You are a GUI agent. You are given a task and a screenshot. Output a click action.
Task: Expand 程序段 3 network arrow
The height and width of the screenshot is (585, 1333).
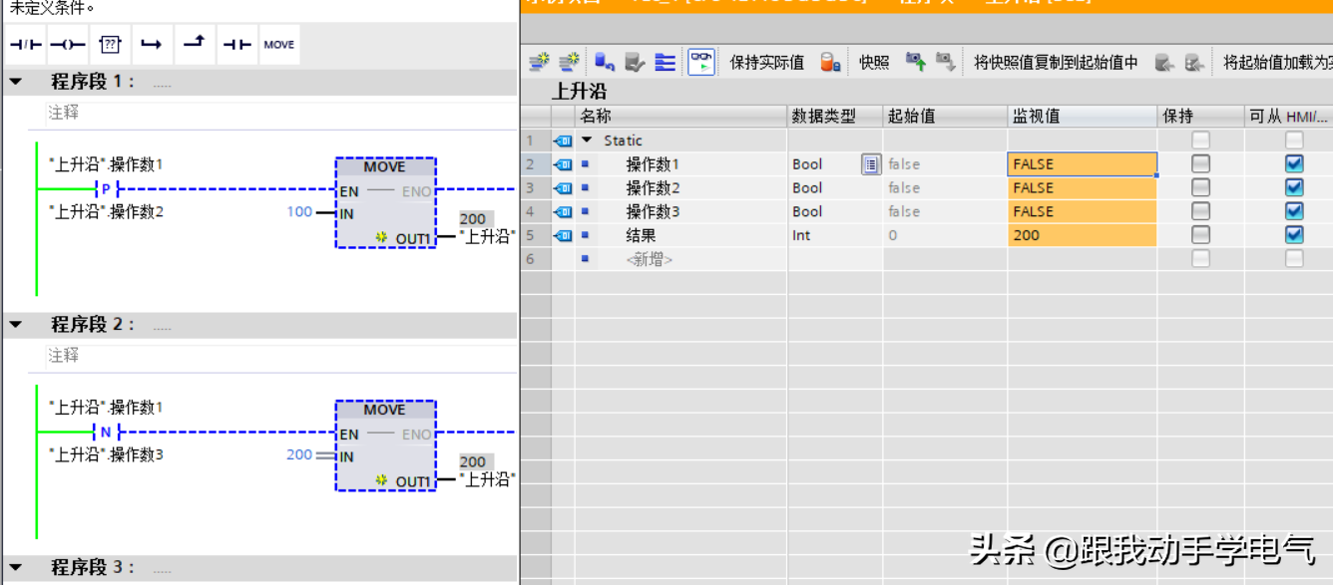[16, 568]
